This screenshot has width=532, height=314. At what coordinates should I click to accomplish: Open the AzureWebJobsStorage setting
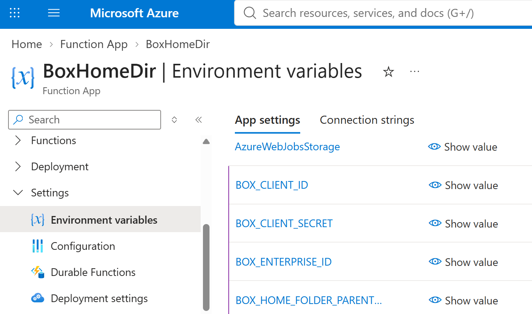[x=288, y=147]
